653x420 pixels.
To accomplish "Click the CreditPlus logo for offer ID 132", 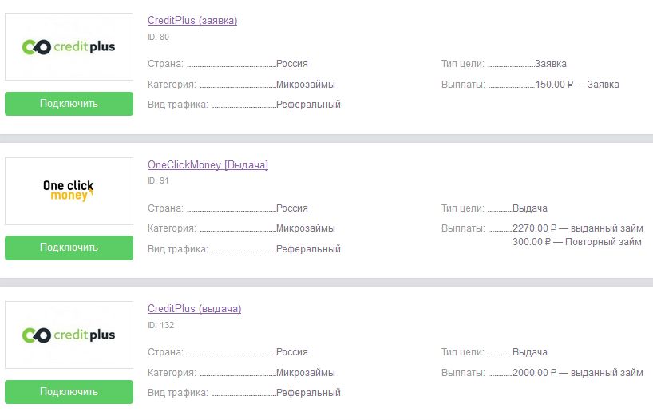I will click(69, 335).
